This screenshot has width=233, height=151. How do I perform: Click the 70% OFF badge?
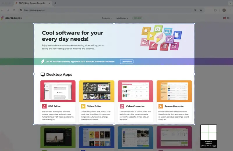[x=137, y=18]
